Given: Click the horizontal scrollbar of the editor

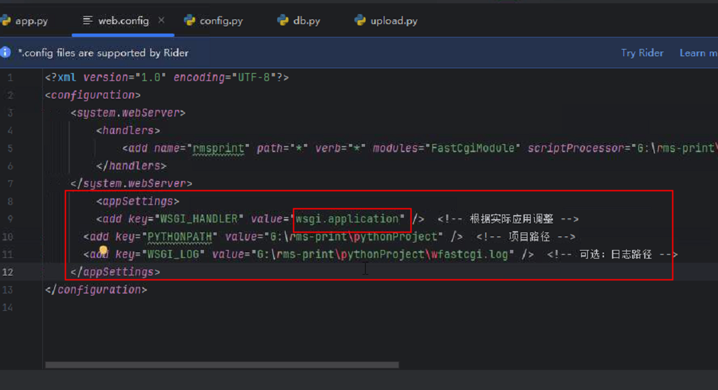Looking at the screenshot, I should [222, 365].
